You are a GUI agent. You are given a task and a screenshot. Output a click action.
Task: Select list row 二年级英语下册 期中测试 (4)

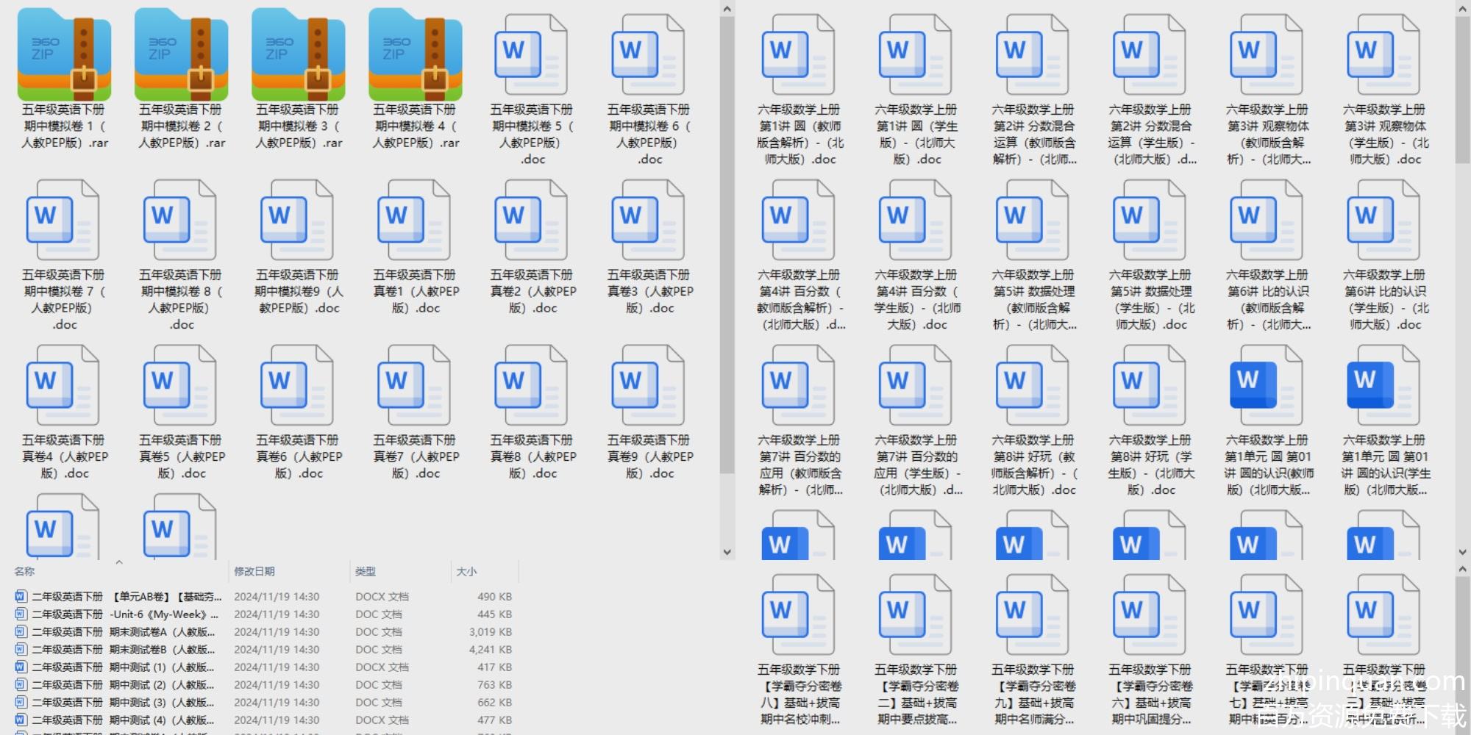coord(263,720)
